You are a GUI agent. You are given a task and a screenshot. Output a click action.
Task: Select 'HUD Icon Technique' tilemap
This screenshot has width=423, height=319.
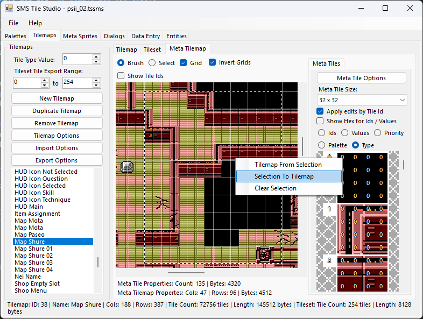click(x=43, y=200)
